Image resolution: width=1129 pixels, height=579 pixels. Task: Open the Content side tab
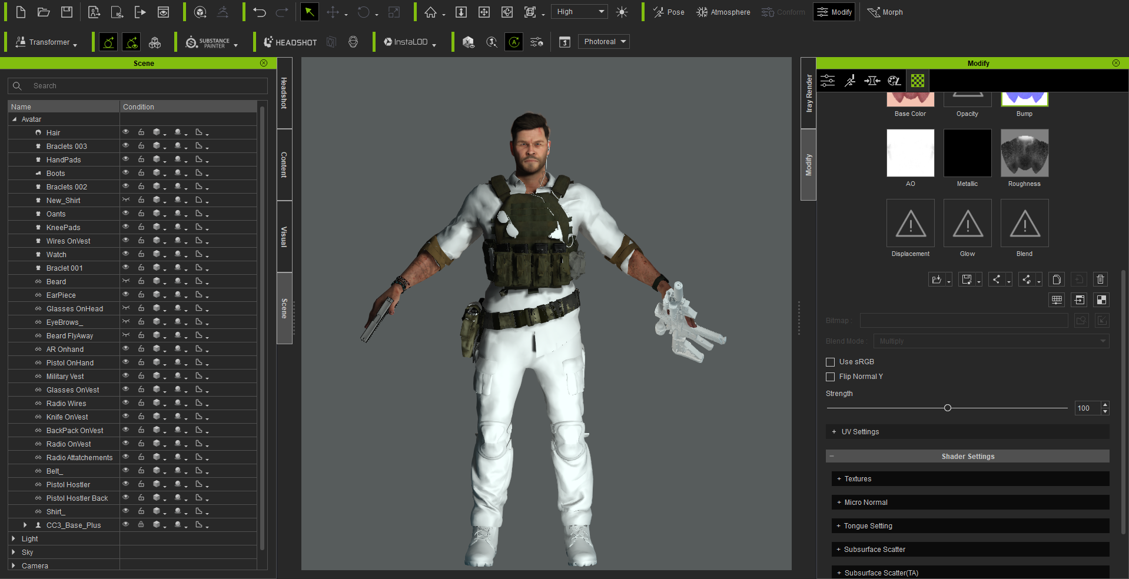click(x=284, y=165)
